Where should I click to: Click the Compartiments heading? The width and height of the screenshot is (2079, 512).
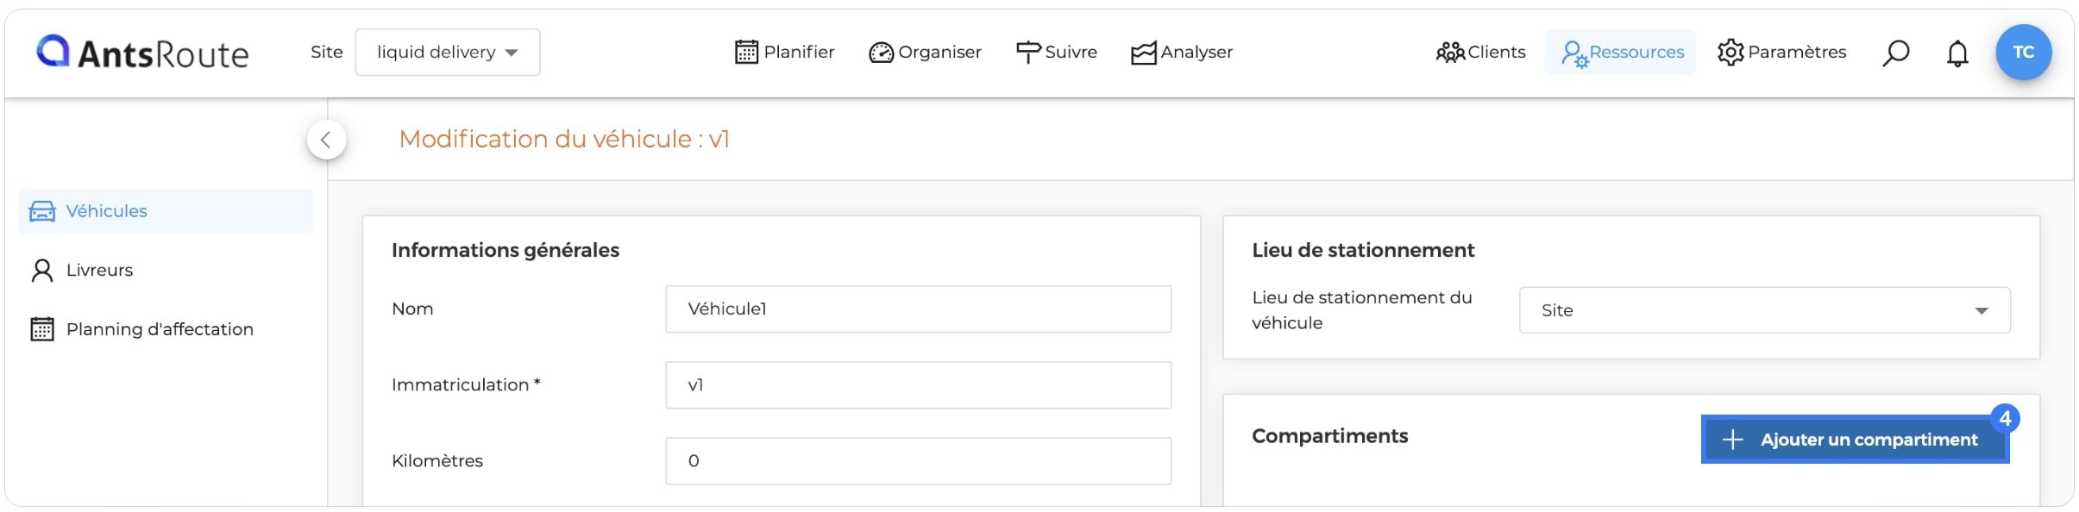point(1329,436)
